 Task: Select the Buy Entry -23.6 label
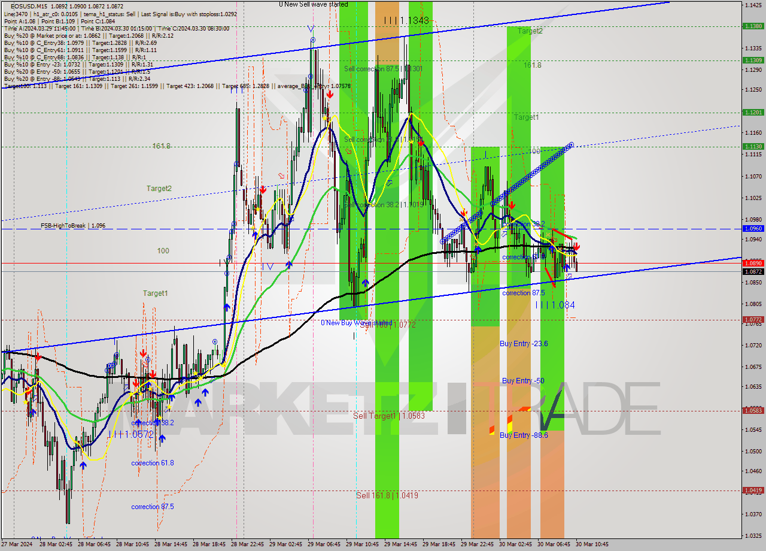click(x=524, y=344)
